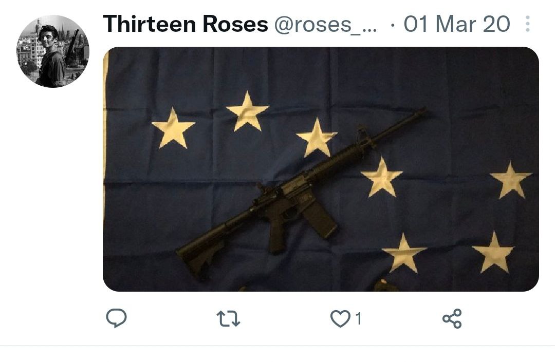Screen dimensions: 555x362
Task: Click the star nearest the rifle's handguard
Action: [x=317, y=138]
